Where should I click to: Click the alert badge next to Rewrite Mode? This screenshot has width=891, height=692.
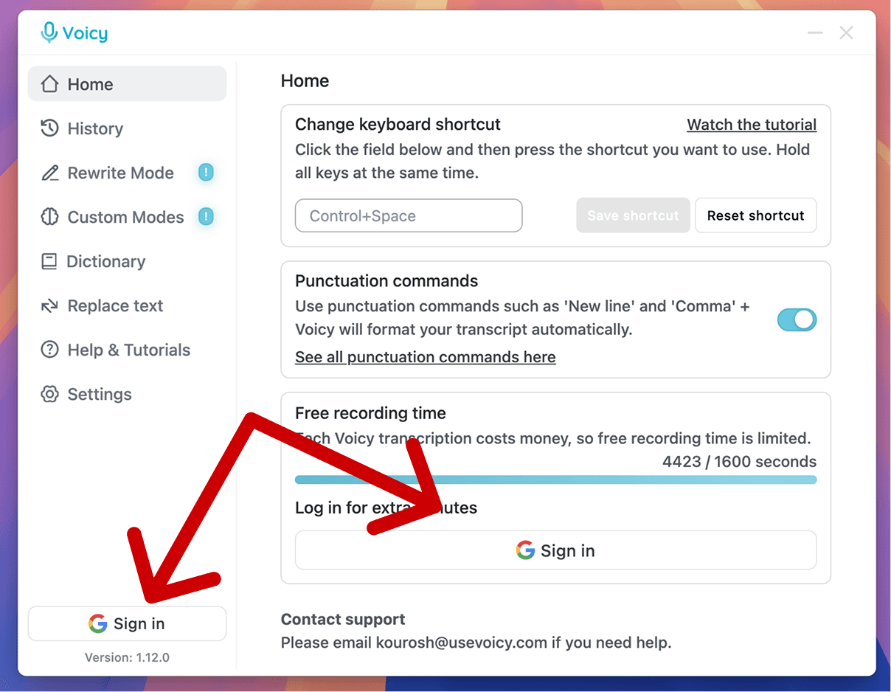[207, 173]
